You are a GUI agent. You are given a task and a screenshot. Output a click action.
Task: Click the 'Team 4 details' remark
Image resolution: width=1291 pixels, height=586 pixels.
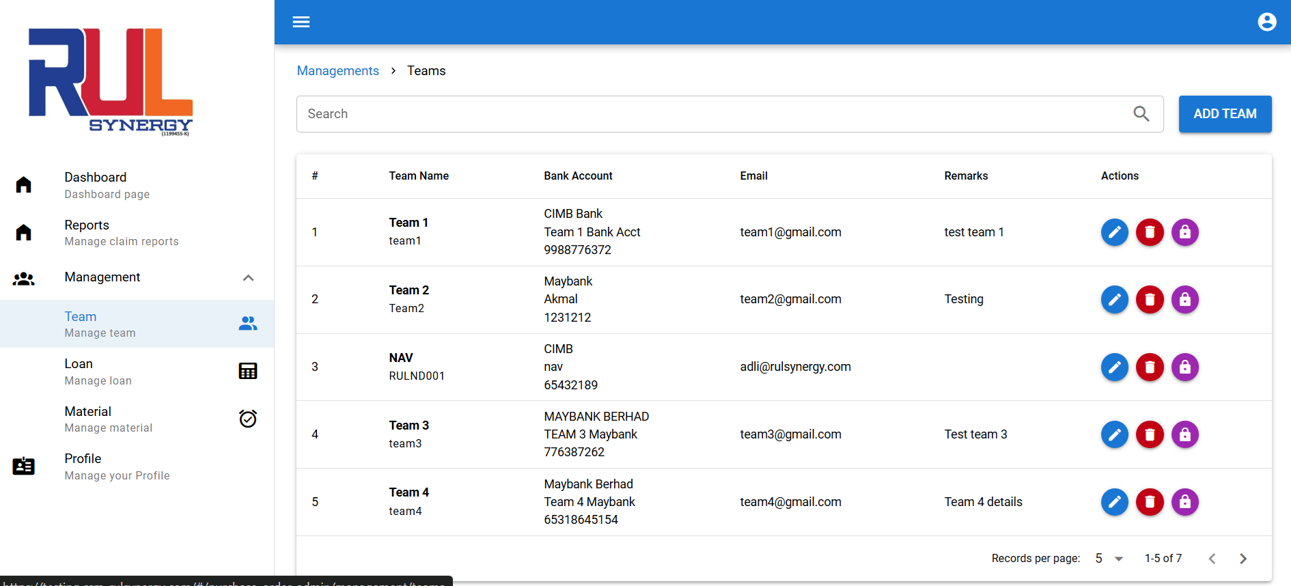(983, 502)
